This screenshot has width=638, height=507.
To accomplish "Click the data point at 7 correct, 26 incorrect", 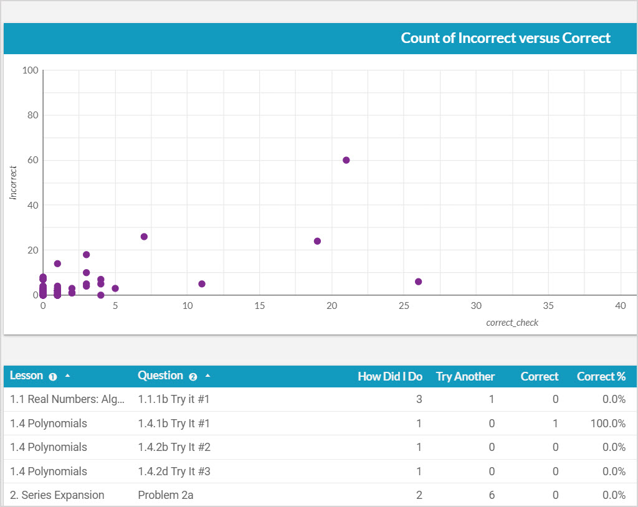I will click(x=144, y=237).
